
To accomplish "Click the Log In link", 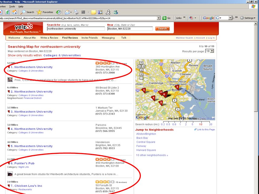I will point(211,38).
